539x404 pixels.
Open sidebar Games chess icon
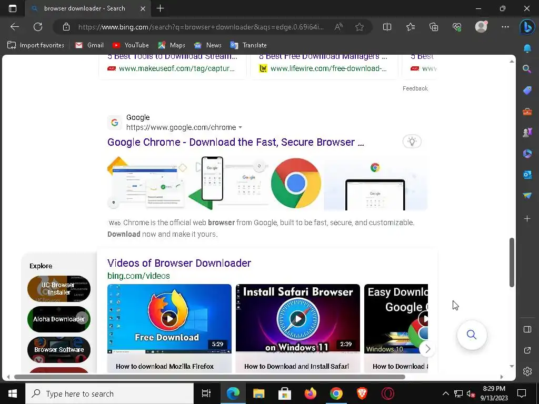click(527, 132)
